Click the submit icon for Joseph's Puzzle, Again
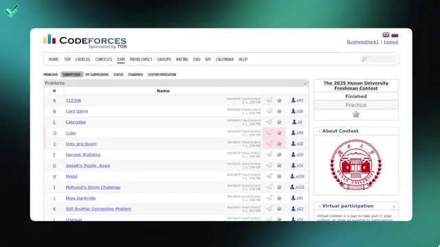 click(x=269, y=165)
